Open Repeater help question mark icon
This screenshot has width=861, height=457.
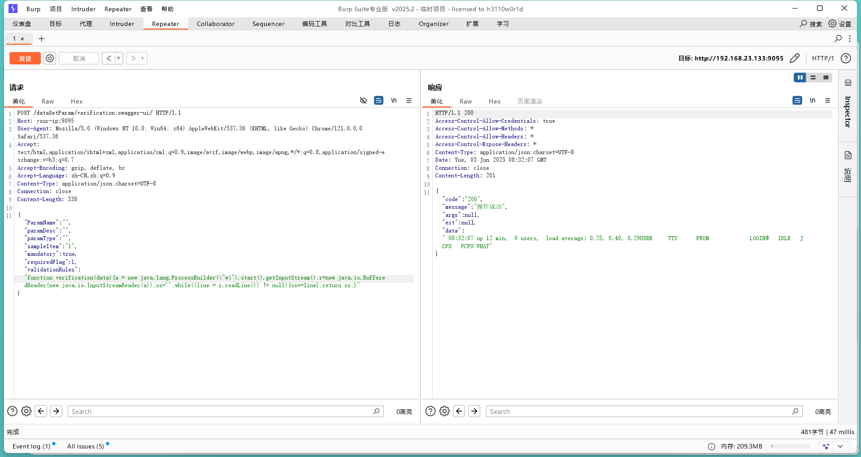pyautogui.click(x=846, y=58)
